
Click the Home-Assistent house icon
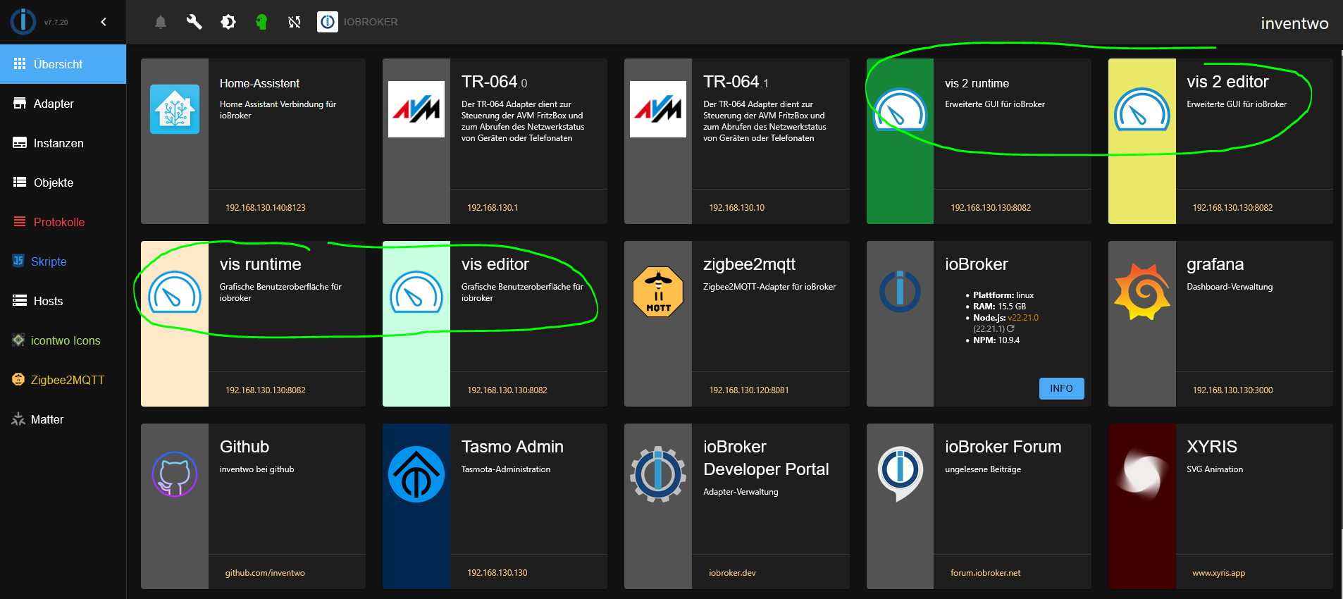(175, 109)
